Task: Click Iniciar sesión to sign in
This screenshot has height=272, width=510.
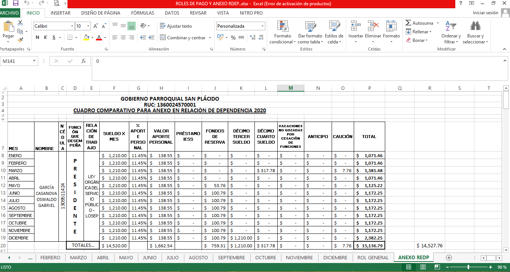Action: 486,13
